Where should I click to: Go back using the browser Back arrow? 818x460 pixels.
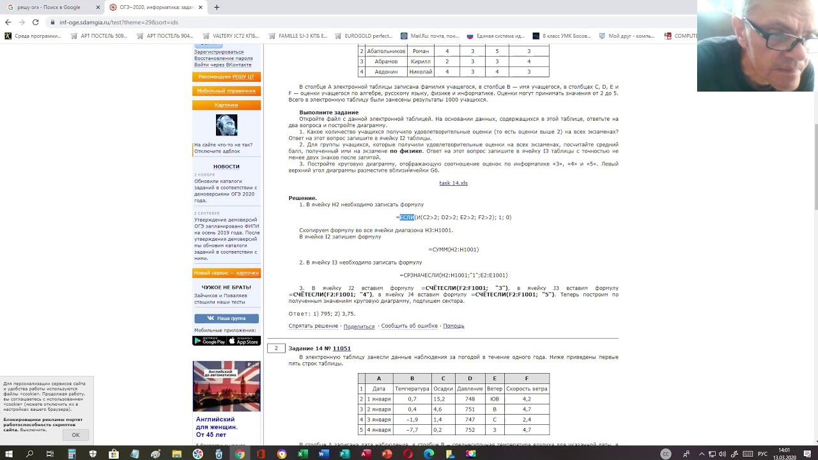8,22
